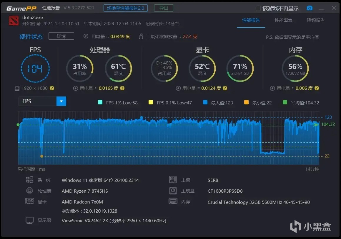Click the VRAM 71% gauge

coord(240,68)
